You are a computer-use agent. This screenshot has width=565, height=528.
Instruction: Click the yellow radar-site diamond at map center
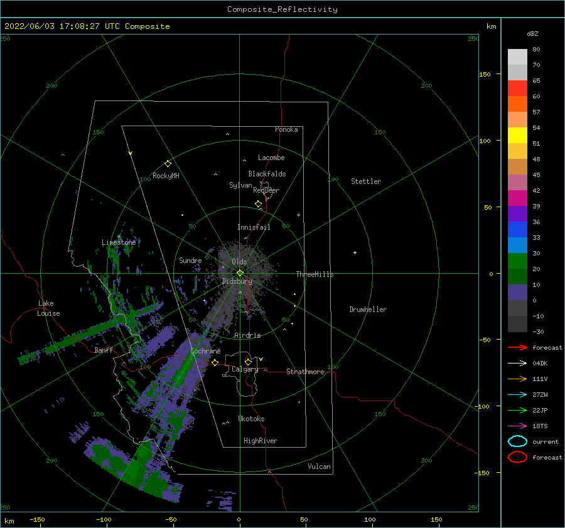point(240,273)
